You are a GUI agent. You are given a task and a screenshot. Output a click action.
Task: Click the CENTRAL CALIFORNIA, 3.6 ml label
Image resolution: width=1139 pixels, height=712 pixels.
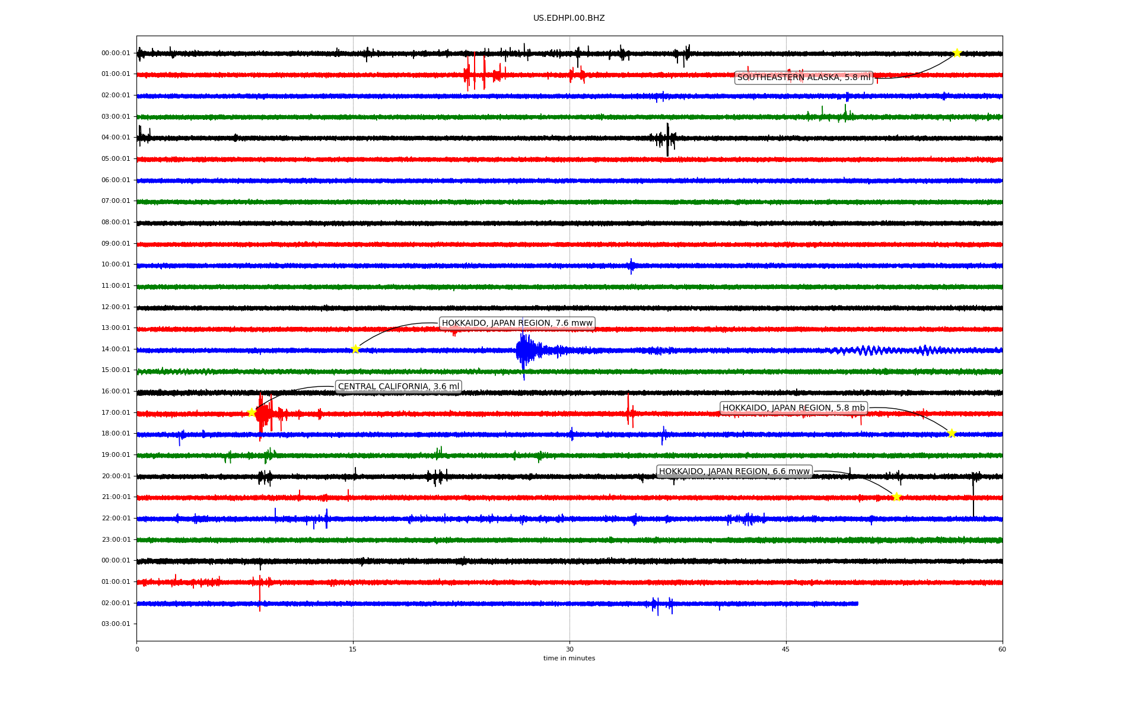tap(398, 387)
